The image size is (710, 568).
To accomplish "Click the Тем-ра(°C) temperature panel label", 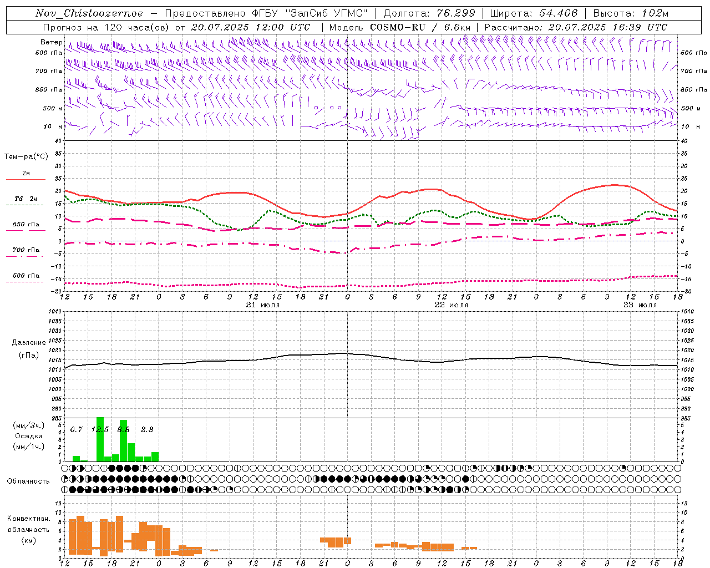I will tap(26, 157).
